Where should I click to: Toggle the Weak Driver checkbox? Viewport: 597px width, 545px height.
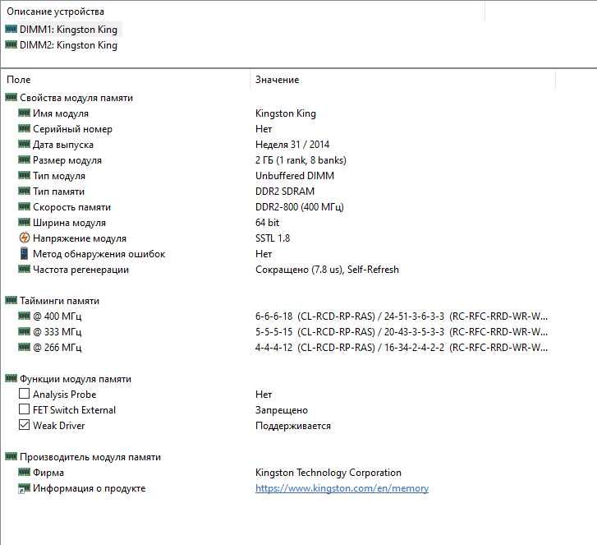click(x=24, y=425)
